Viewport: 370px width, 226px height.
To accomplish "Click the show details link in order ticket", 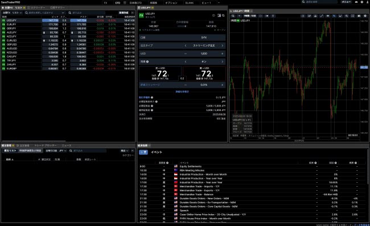I will click(182, 92).
